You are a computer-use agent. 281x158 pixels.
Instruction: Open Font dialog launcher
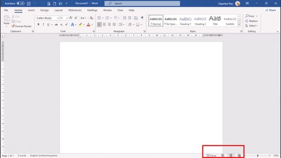pos(94,31)
